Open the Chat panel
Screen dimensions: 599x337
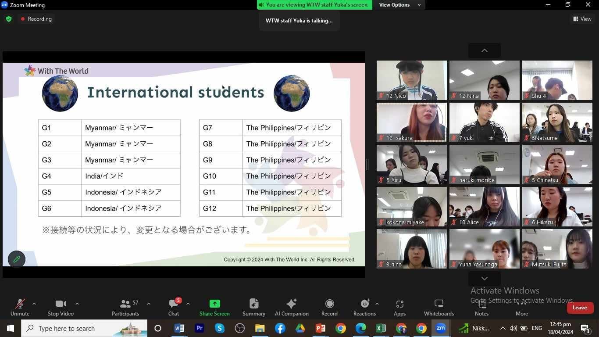tap(174, 307)
